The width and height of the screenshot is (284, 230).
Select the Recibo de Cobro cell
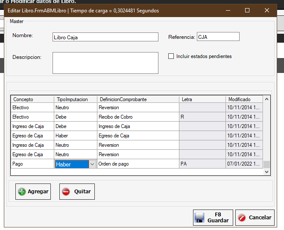point(138,117)
